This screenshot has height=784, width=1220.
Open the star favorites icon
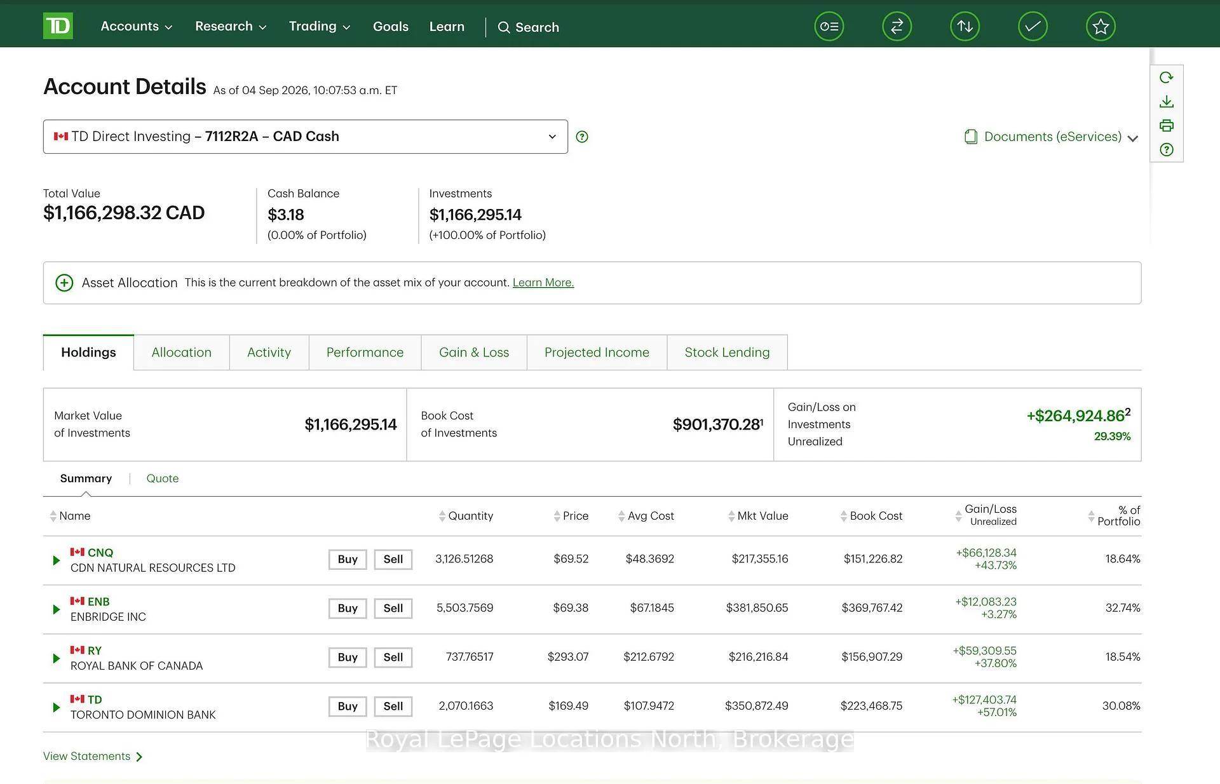1101,27
